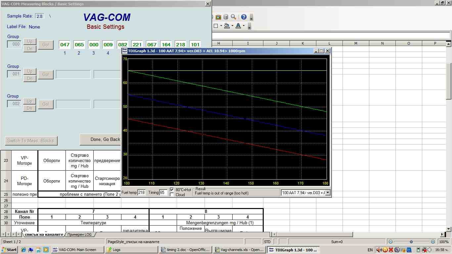
Task: Click Up button for Group 002
Action: (x=29, y=101)
